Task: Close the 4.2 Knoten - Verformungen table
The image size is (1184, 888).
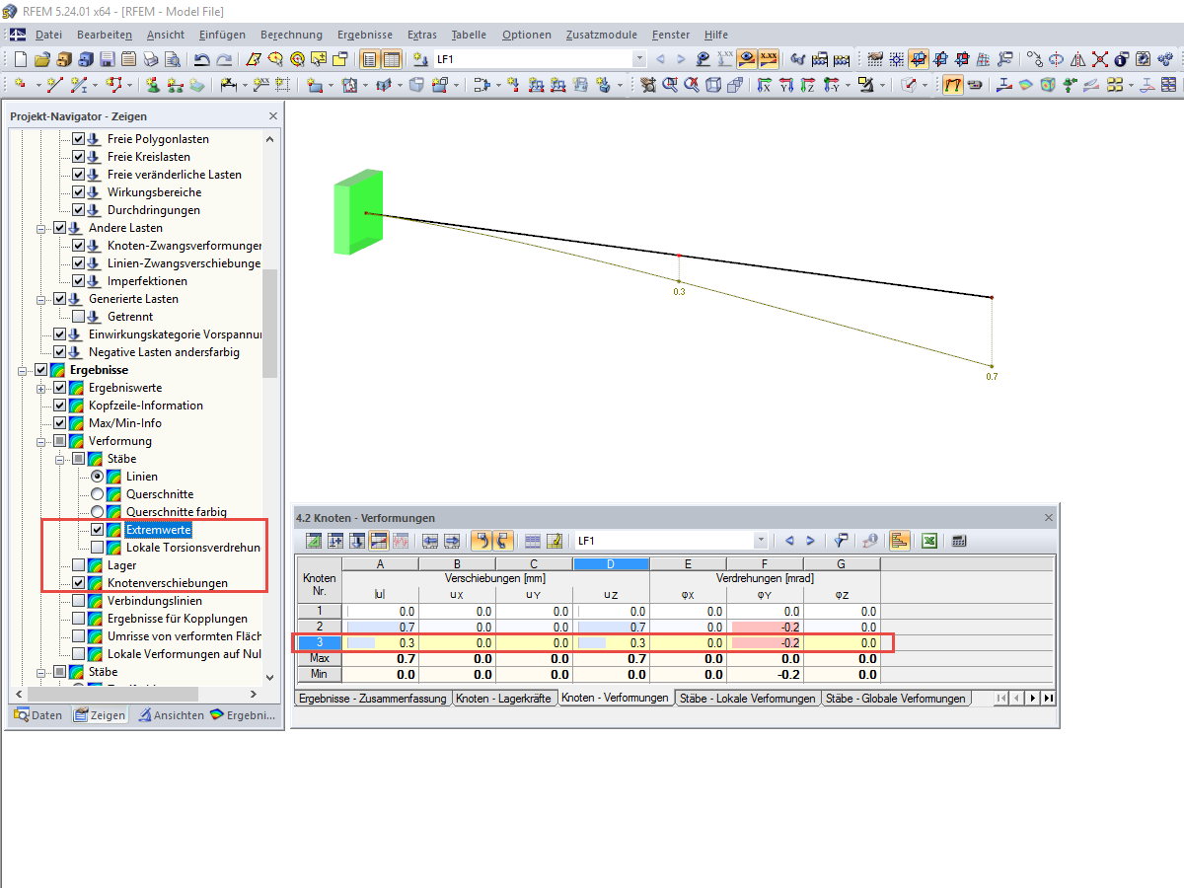Action: [1049, 517]
